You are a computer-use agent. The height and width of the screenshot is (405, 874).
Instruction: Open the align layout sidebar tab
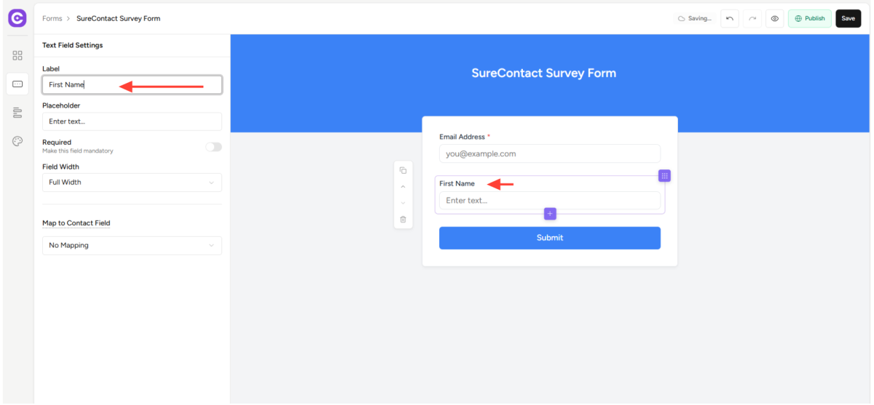pyautogui.click(x=17, y=113)
